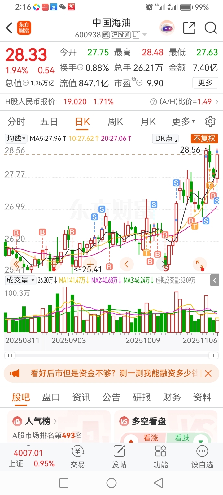Tap Android back triangle button
Viewport: 223px width, 495px height.
tap(159, 483)
